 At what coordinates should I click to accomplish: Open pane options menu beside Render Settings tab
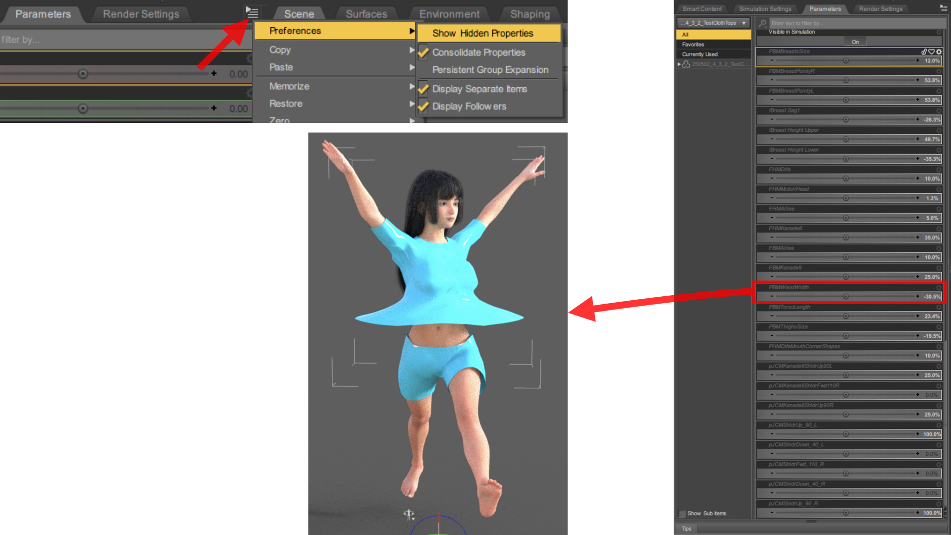[944, 8]
